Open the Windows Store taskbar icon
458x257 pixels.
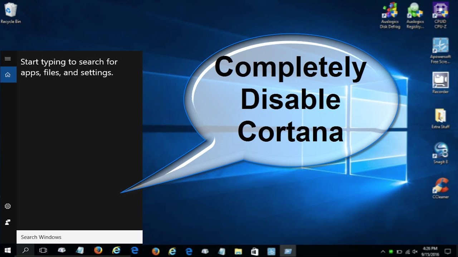coord(255,251)
